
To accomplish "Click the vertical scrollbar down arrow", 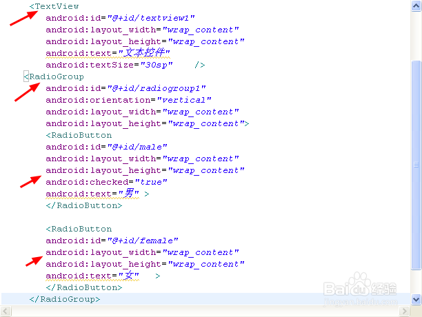I will (x=416, y=299).
